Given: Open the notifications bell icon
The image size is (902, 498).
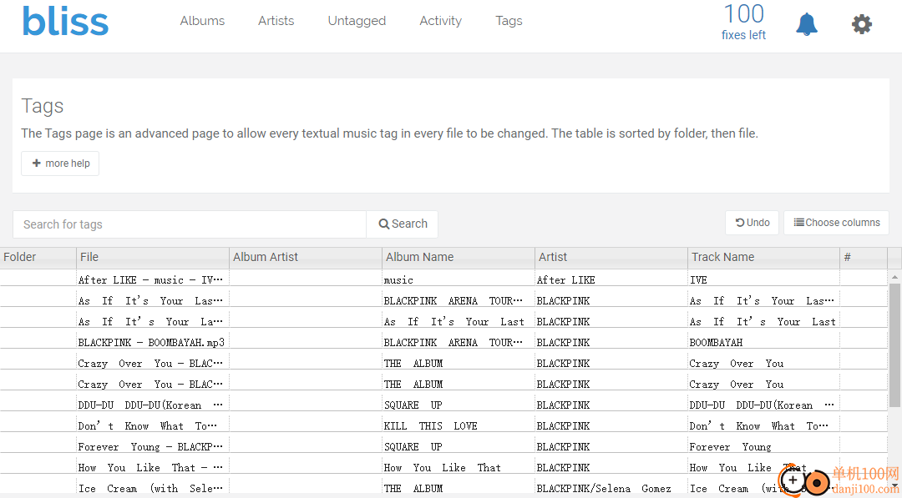Looking at the screenshot, I should pos(807,24).
